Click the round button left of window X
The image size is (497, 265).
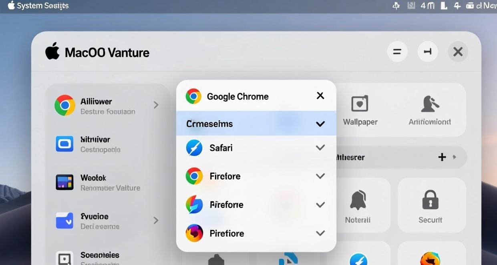428,52
